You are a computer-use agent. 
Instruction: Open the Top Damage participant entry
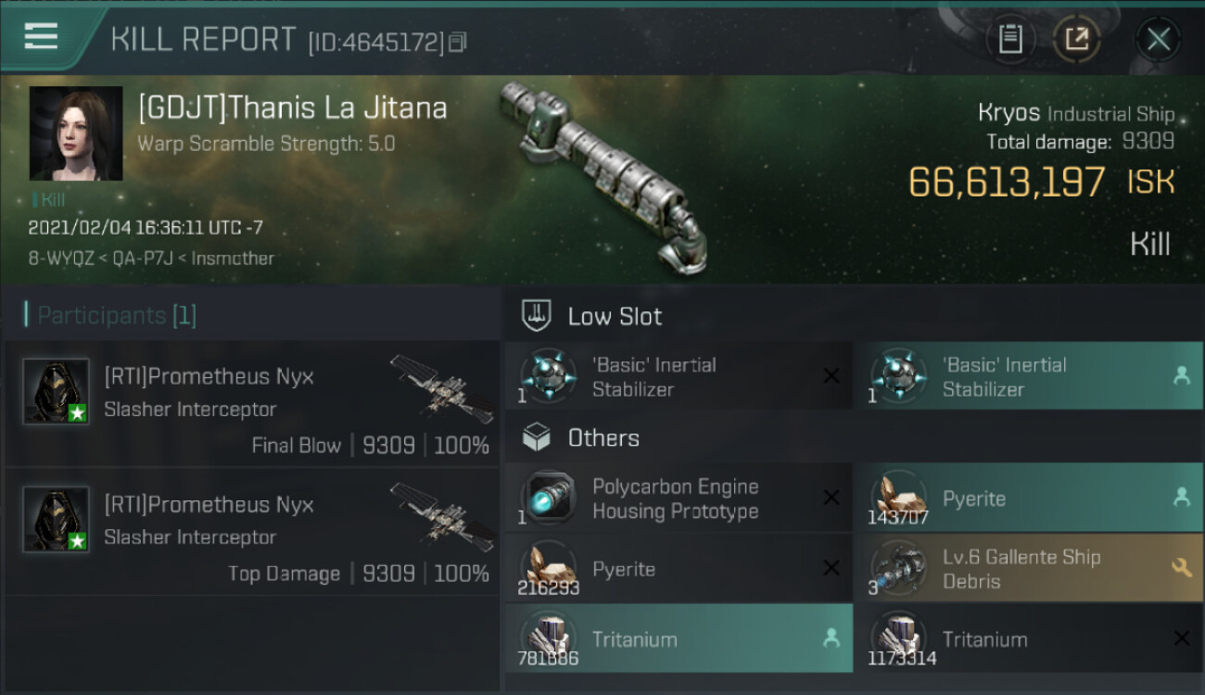coord(252,532)
